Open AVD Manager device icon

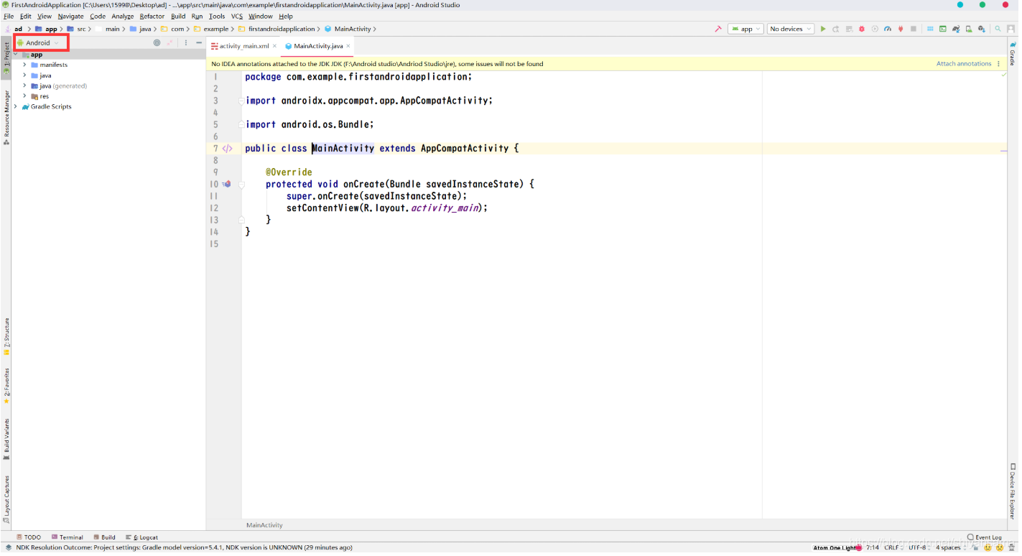pos(969,29)
